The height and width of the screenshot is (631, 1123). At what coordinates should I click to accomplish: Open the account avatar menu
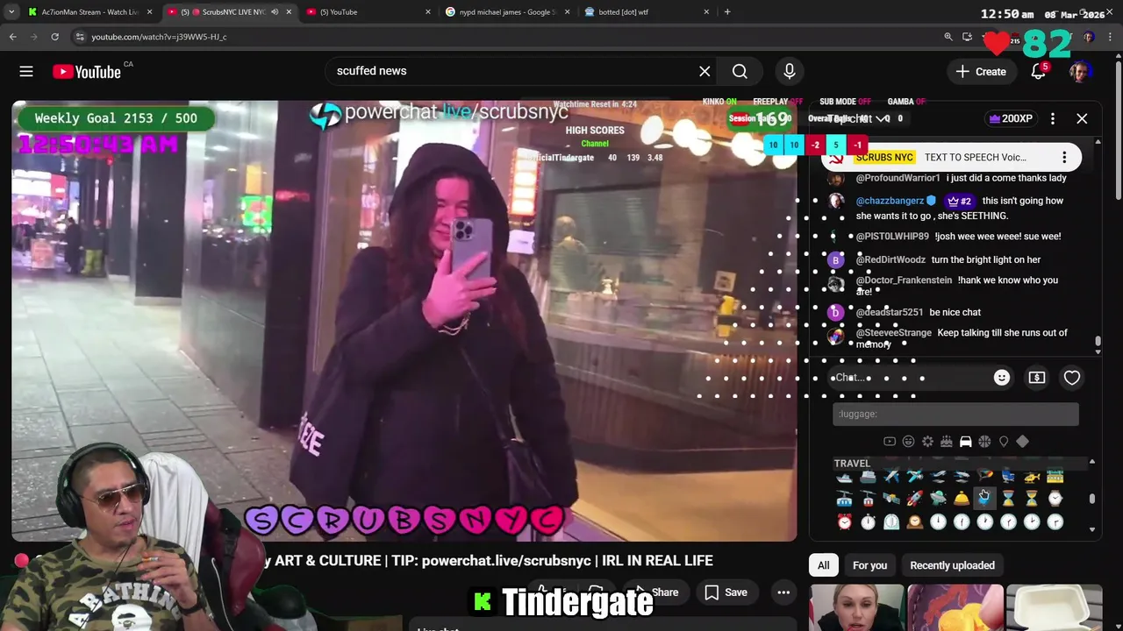point(1080,71)
